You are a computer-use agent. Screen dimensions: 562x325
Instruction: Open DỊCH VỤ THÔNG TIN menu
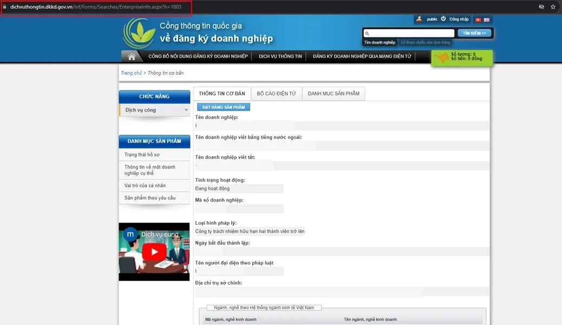(x=280, y=56)
